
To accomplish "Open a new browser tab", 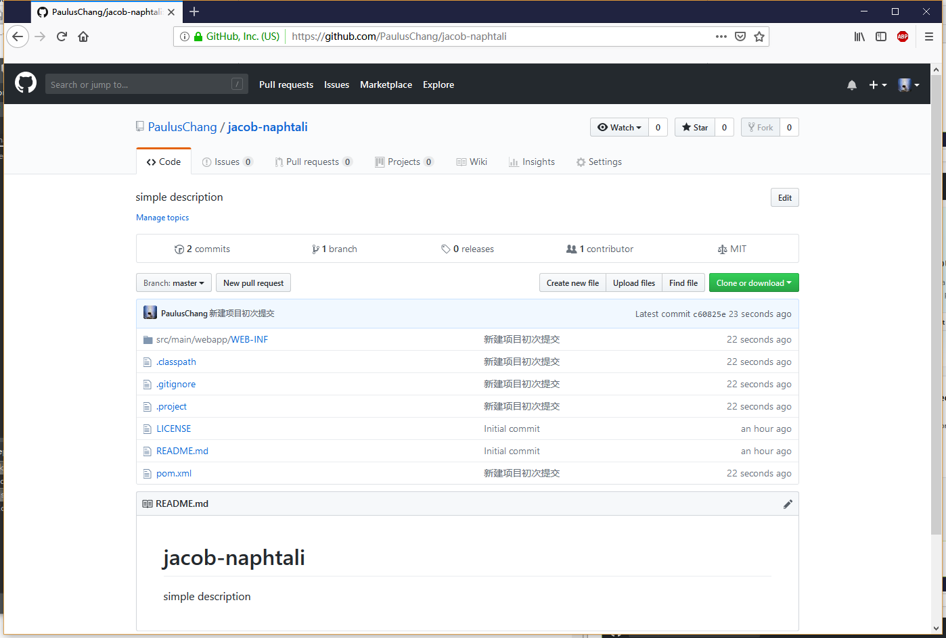I will [x=194, y=11].
